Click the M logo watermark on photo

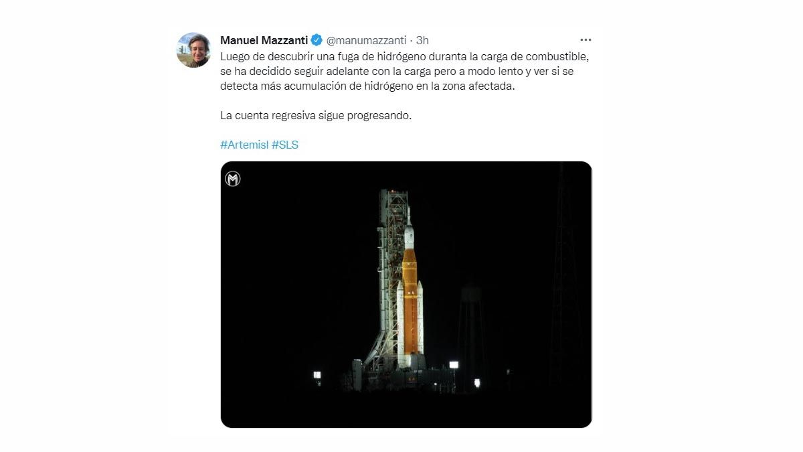233,179
